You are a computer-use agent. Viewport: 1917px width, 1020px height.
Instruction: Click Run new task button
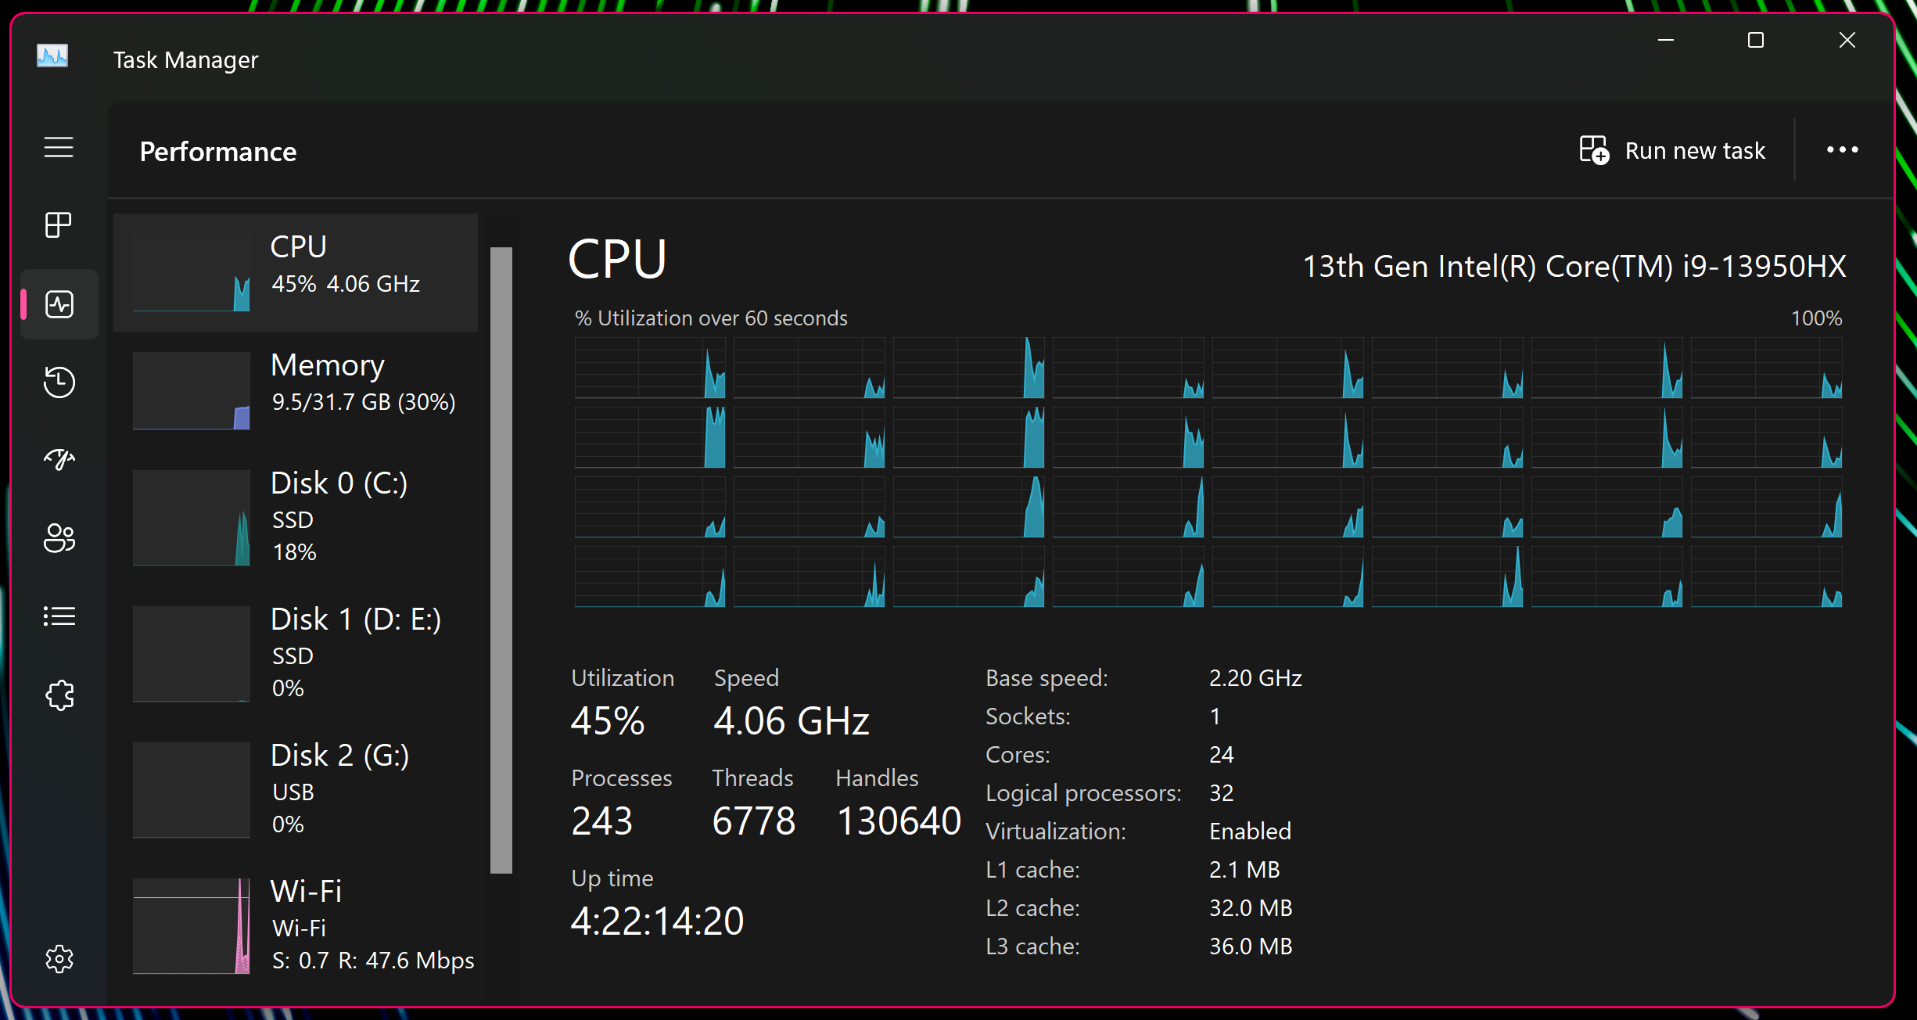point(1672,150)
